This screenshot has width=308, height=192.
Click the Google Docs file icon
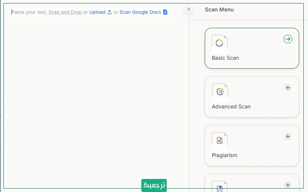pyautogui.click(x=165, y=12)
